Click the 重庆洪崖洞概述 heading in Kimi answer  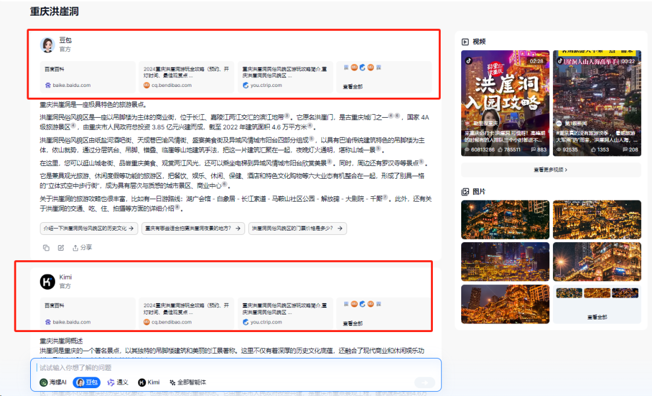pos(61,341)
